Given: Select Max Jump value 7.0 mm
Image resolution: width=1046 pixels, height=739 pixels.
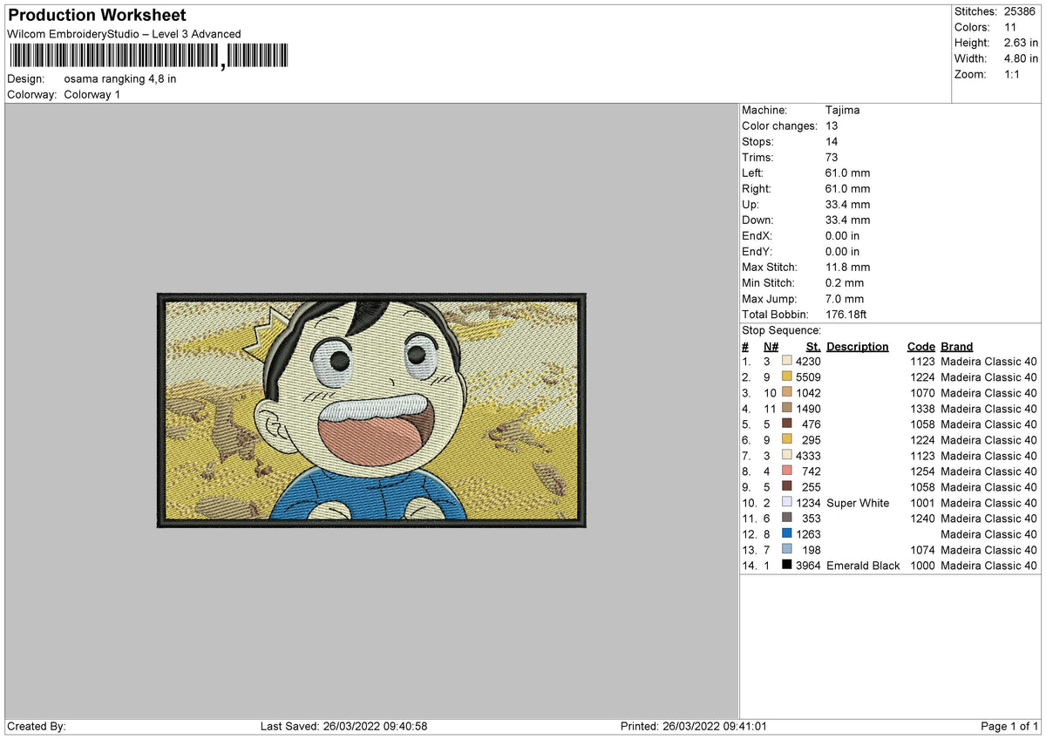Looking at the screenshot, I should [x=845, y=299].
